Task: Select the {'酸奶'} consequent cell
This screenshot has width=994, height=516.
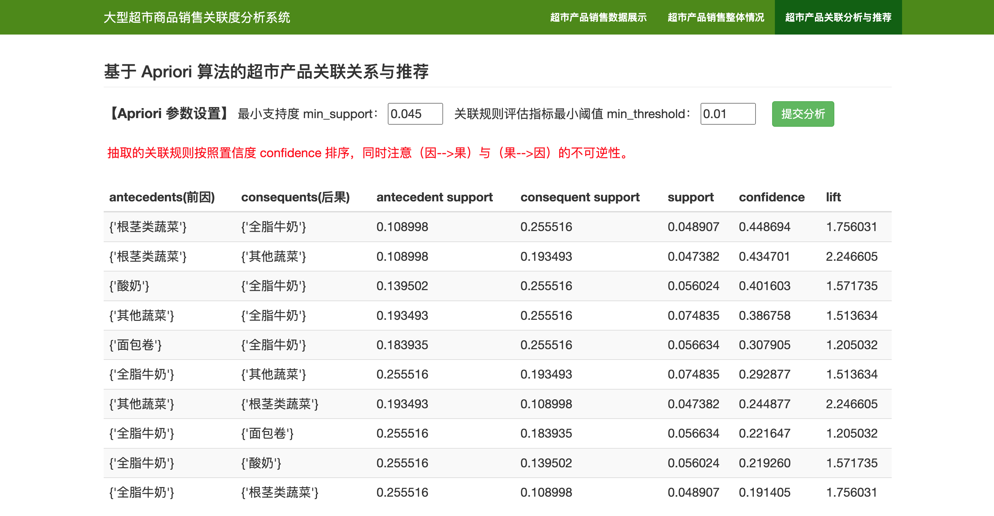Action: (x=261, y=463)
